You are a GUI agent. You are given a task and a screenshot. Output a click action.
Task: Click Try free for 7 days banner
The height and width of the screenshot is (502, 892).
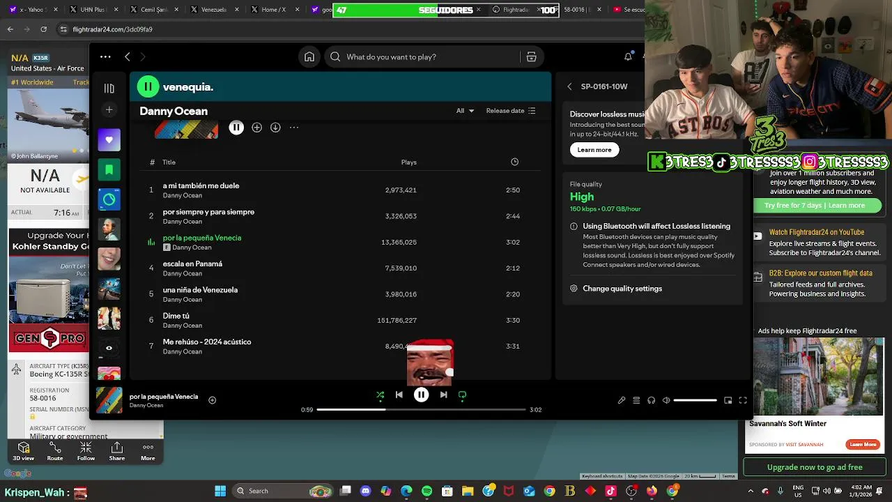tap(814, 206)
